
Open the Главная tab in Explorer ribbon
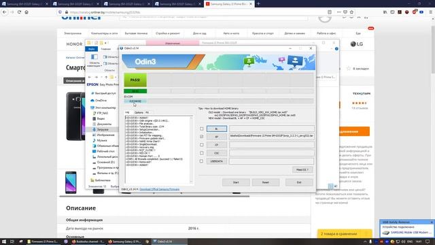coord(106,49)
